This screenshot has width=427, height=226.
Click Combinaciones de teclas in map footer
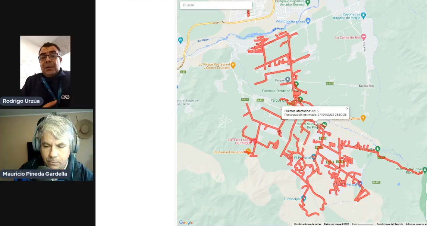tap(307, 224)
